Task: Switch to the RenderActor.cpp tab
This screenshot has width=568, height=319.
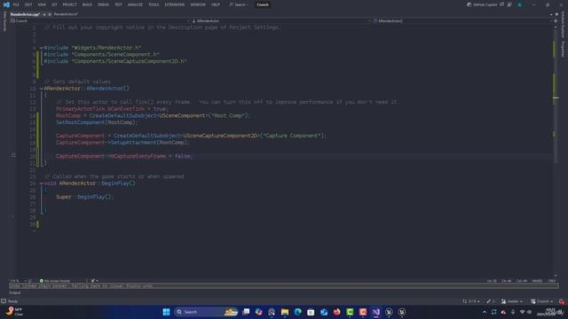Action: click(x=25, y=14)
